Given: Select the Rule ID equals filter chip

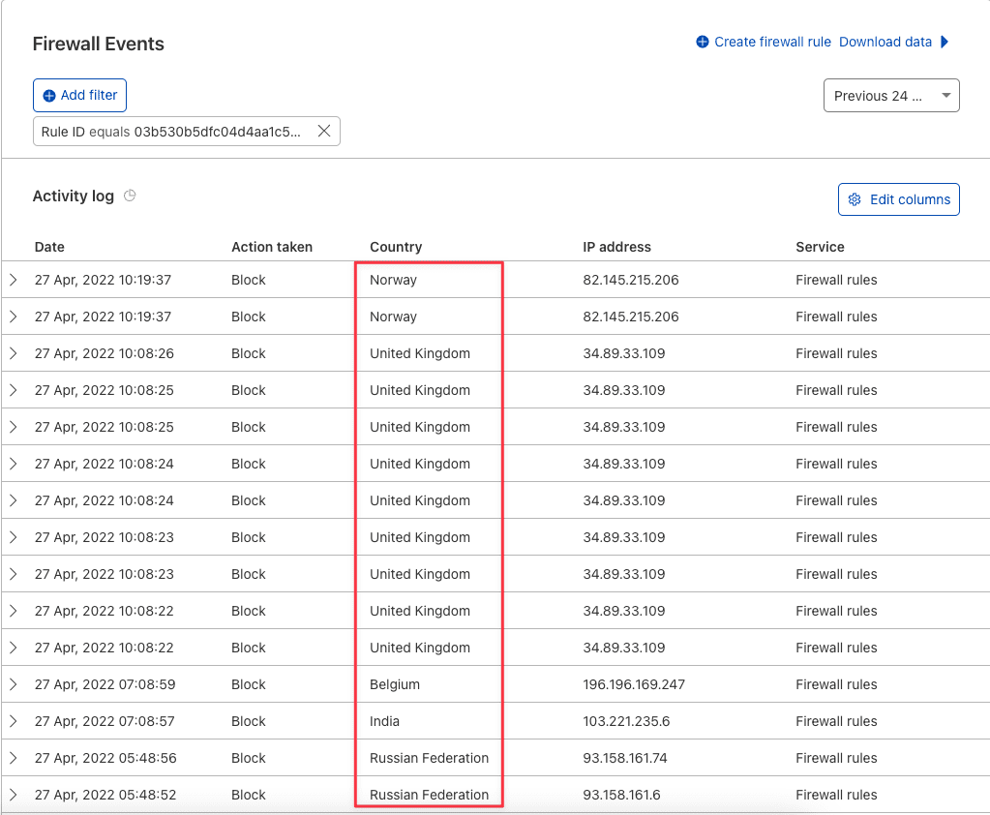Looking at the screenshot, I should tap(174, 131).
